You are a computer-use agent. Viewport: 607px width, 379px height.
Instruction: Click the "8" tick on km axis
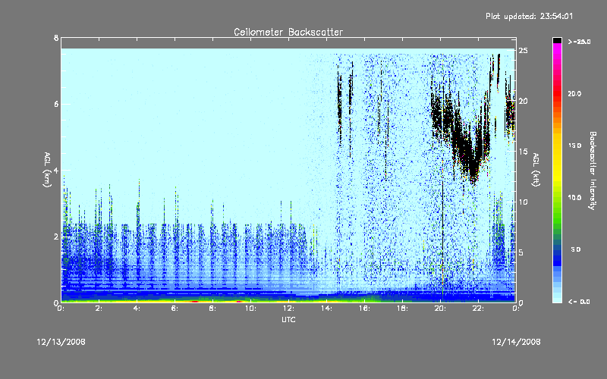(56, 38)
